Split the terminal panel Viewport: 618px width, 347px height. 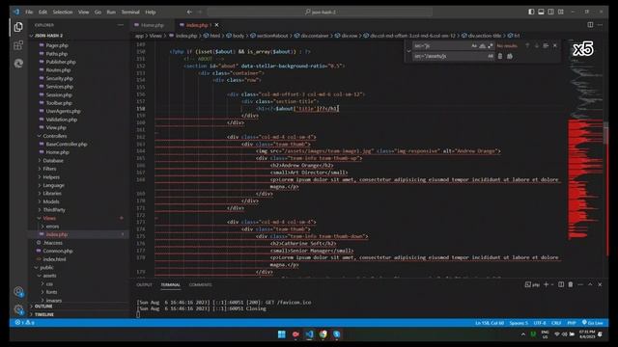pos(561,284)
